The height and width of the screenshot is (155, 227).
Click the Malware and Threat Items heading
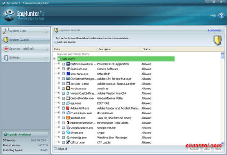pyautogui.click(x=73, y=54)
